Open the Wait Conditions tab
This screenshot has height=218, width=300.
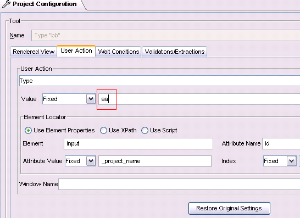119,52
